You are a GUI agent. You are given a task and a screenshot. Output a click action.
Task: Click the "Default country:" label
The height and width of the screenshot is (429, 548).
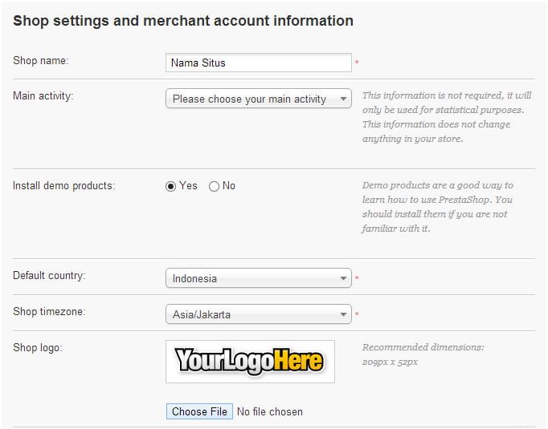point(49,275)
